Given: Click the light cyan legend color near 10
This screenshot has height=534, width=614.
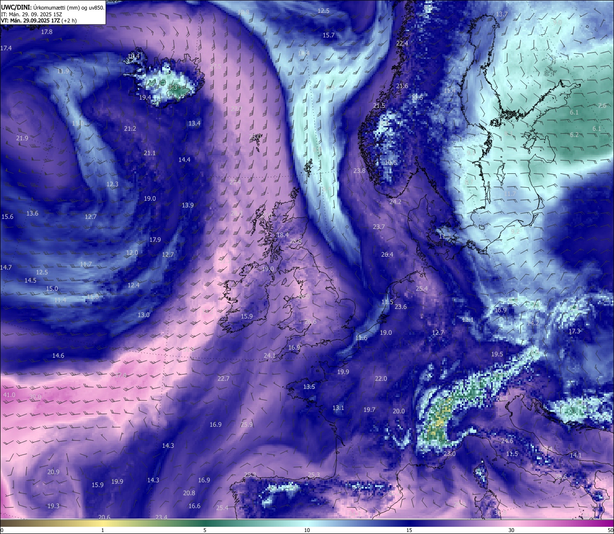Looking at the screenshot, I should (x=307, y=523).
